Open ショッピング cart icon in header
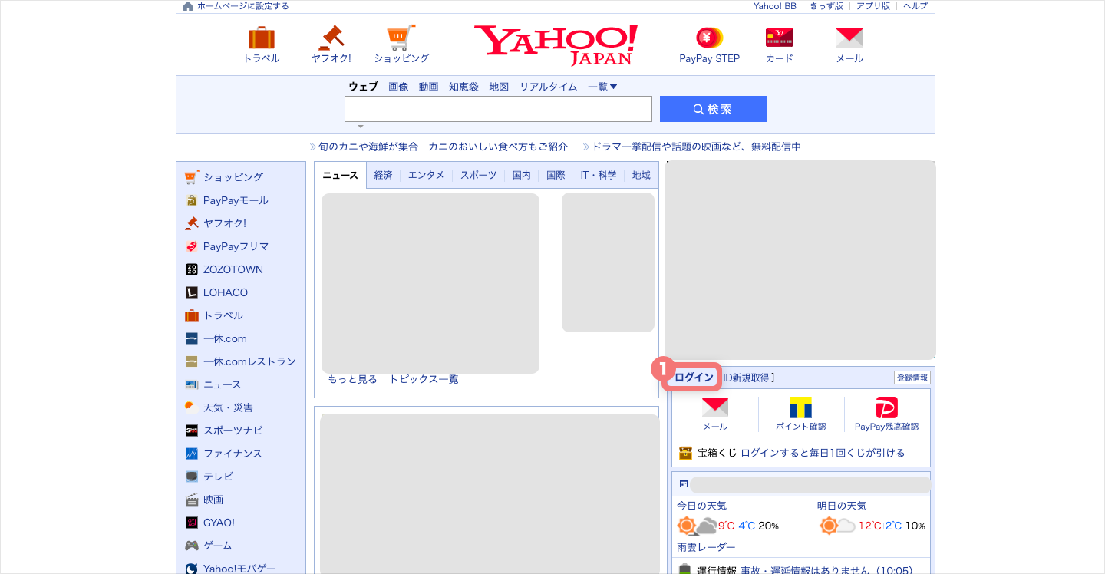1105x574 pixels. (401, 38)
